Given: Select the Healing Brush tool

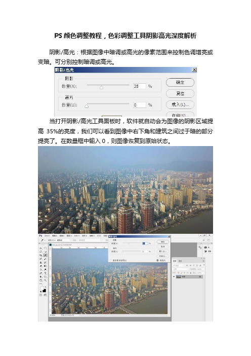Looking at the screenshot, I should click(x=41, y=259).
